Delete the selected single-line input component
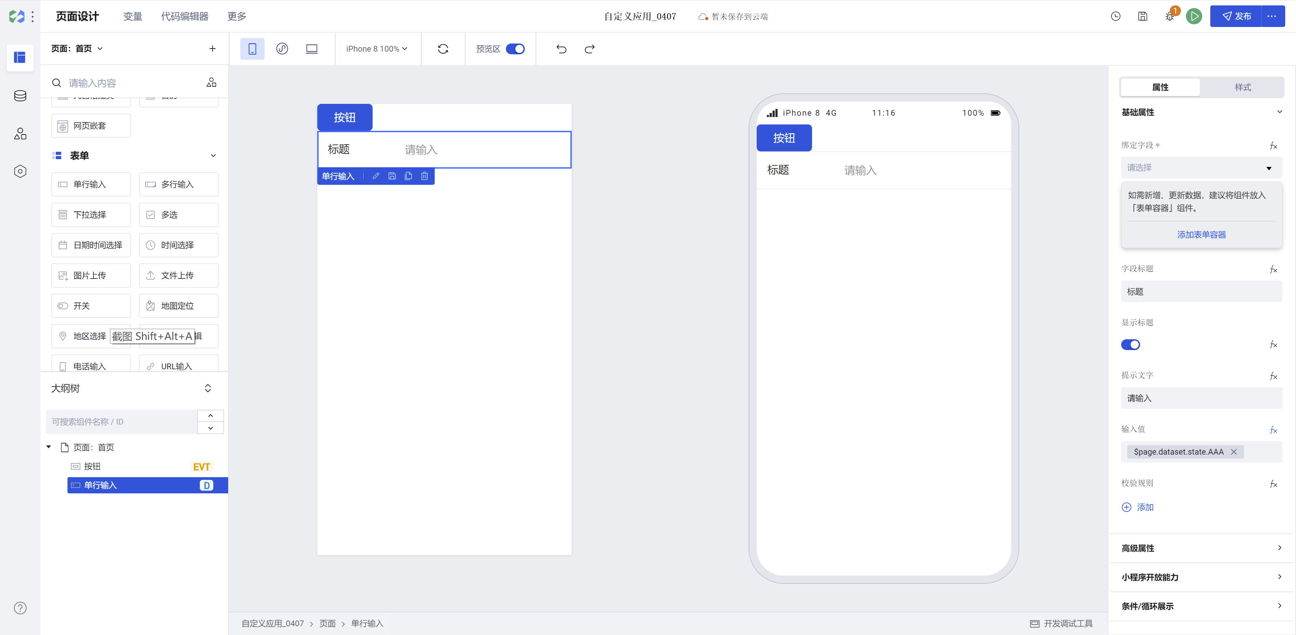Image resolution: width=1296 pixels, height=635 pixels. tap(425, 176)
